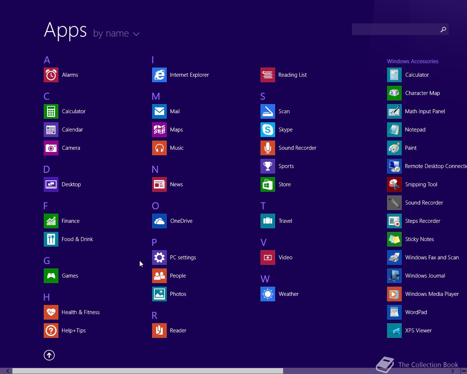
Task: Launch Notepad icon
Action: pos(394,130)
